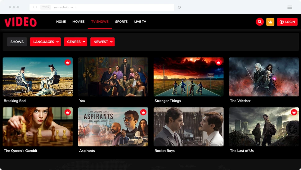Select the Sports navigation item
This screenshot has height=170, width=301.
tap(121, 22)
